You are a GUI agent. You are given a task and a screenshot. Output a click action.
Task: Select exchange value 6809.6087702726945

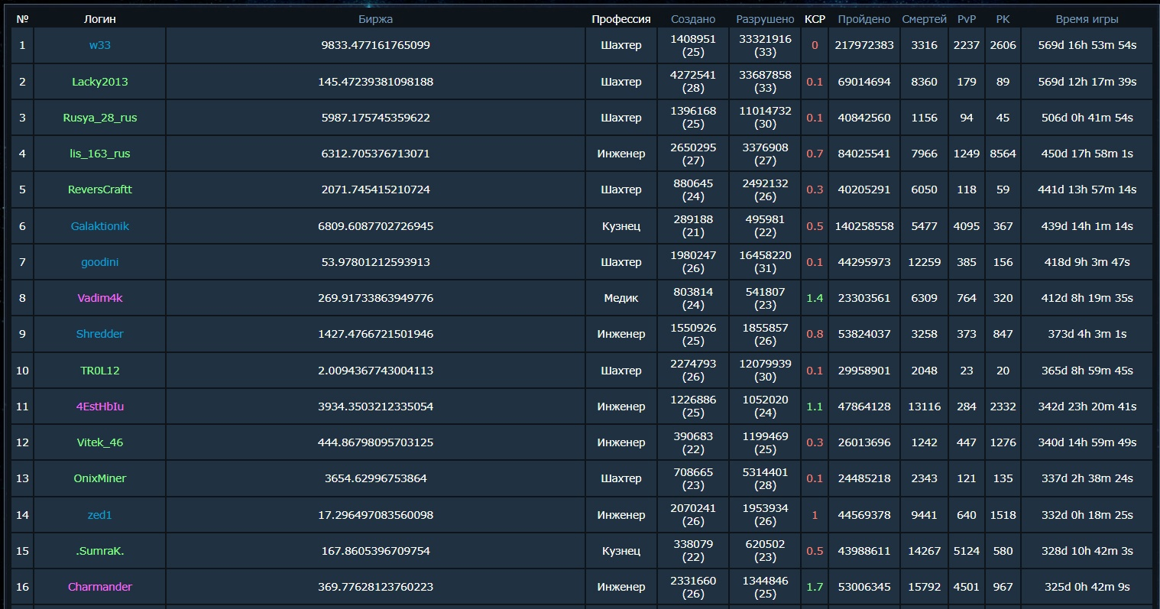[375, 226]
